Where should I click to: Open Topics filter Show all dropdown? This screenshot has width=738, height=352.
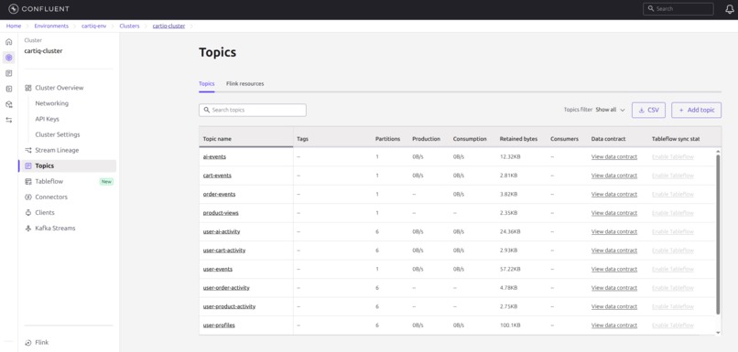coord(611,110)
